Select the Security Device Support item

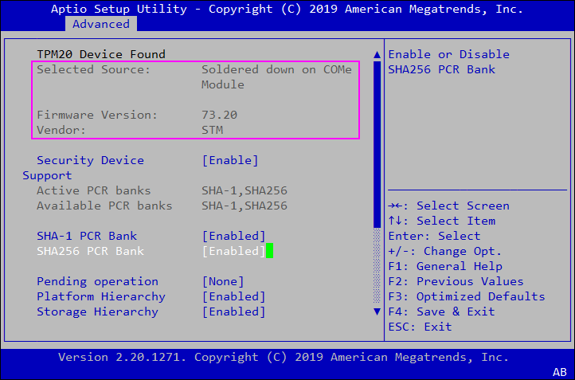tap(90, 161)
